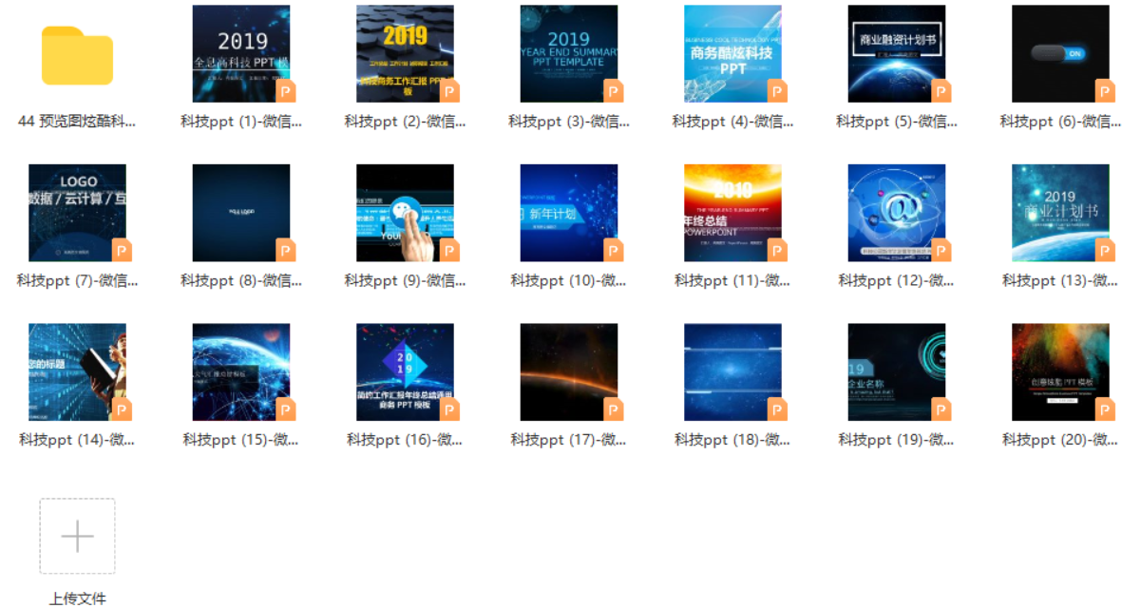Open the 2019 商业计划书 thumbnail
Image resolution: width=1141 pixels, height=608 pixels.
click(1059, 213)
